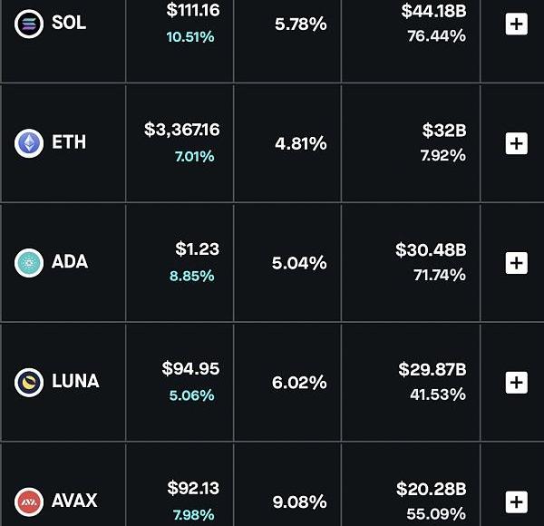Viewport: 544px width, 526px height.
Task: Click the Ethereum coin logo icon
Action: 29,142
